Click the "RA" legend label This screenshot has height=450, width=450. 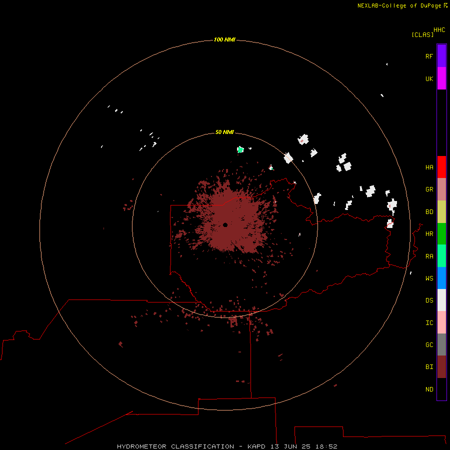(x=429, y=256)
